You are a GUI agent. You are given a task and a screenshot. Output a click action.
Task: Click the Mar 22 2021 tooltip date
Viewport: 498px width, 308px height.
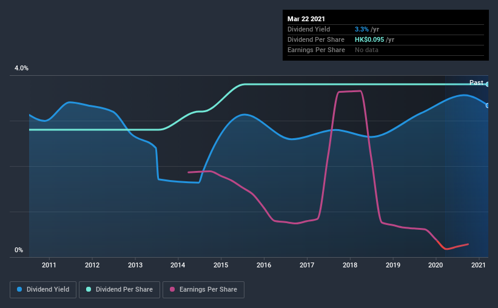[x=306, y=19]
